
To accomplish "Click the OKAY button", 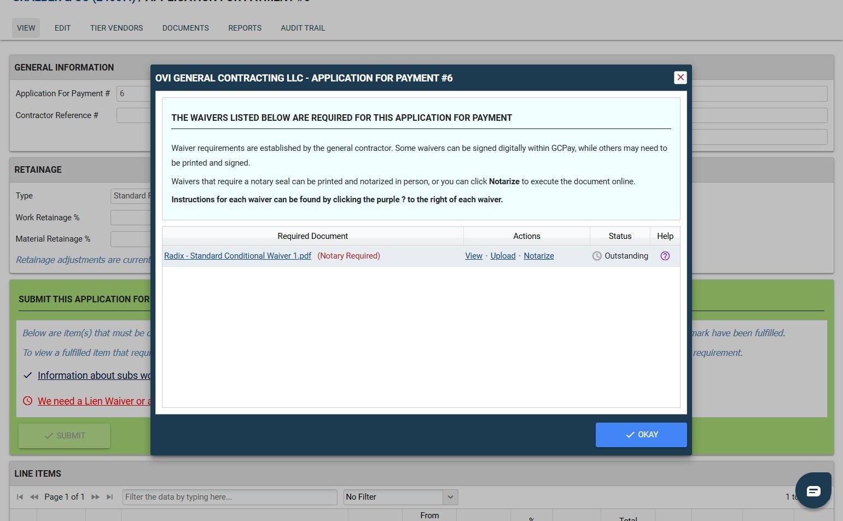I will 641,435.
